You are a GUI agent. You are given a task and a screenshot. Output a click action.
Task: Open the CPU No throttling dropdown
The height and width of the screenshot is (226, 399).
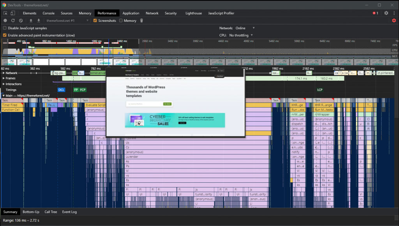click(x=241, y=35)
